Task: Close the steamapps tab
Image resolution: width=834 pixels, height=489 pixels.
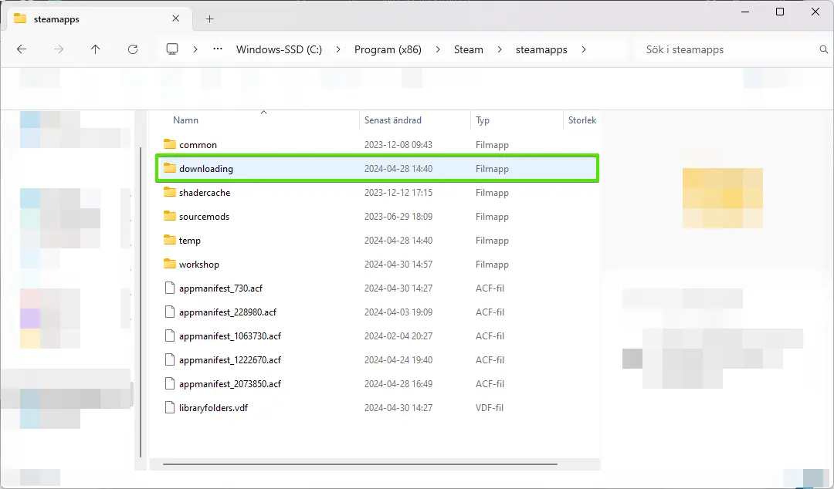Action: pyautogui.click(x=175, y=19)
